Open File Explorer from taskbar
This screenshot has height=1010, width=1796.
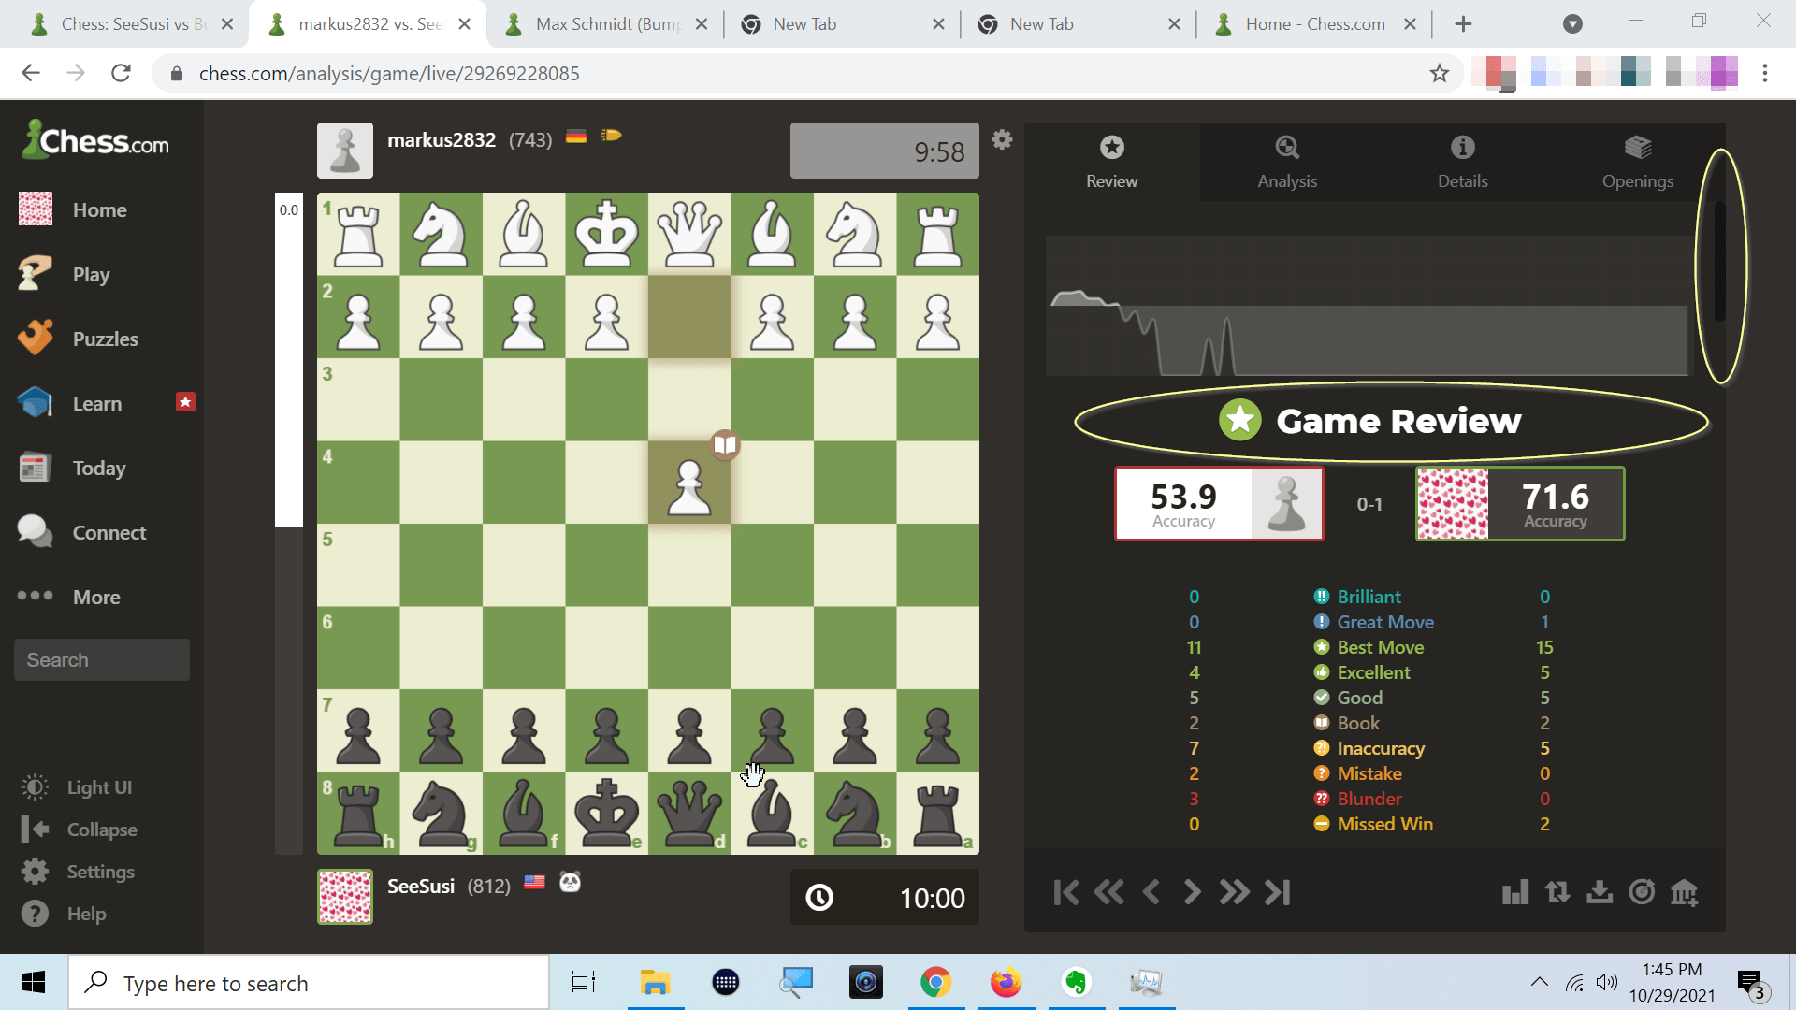coord(656,982)
